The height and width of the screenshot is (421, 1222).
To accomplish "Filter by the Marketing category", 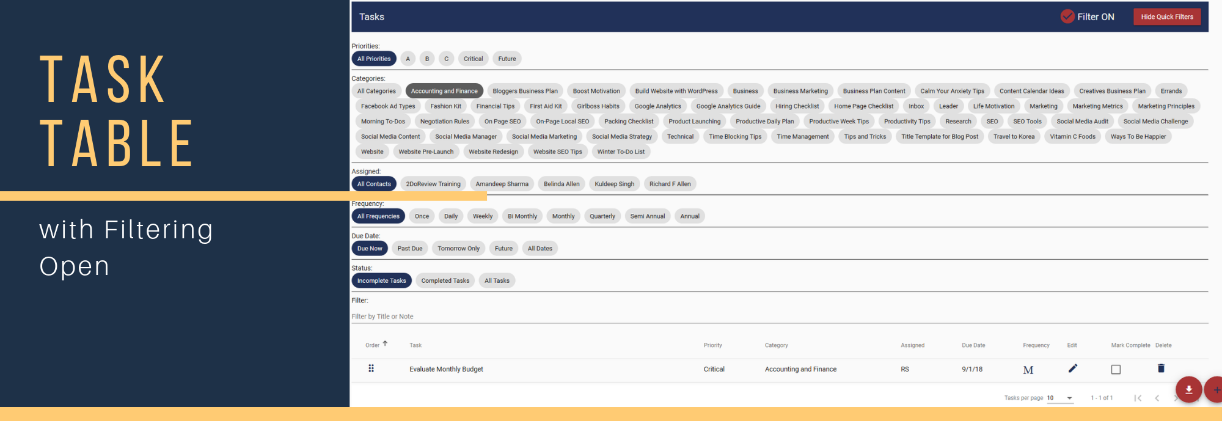I will click(x=1043, y=106).
